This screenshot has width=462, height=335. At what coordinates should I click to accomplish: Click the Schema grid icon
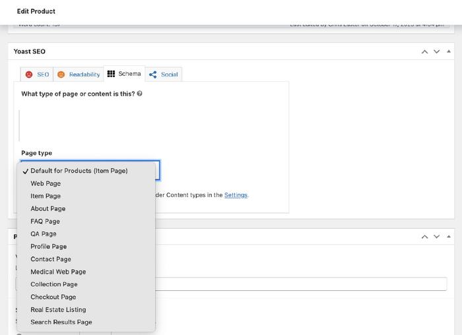coord(111,74)
